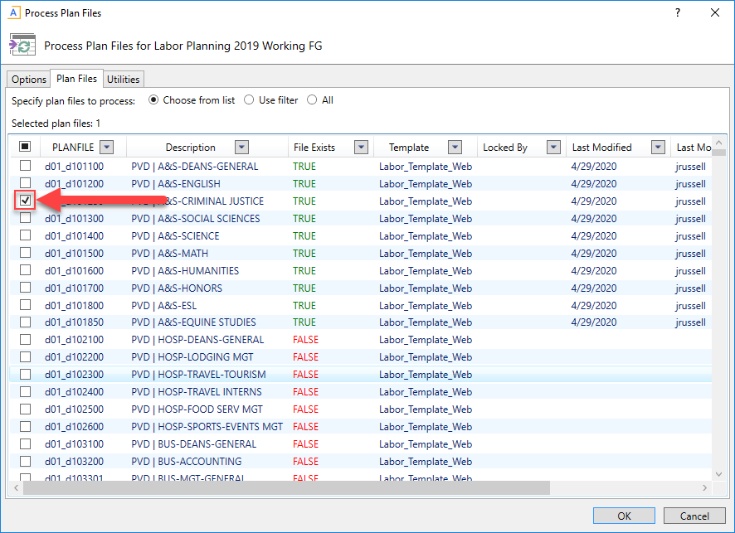Switch to the Options tab
The width and height of the screenshot is (735, 533).
[x=29, y=80]
